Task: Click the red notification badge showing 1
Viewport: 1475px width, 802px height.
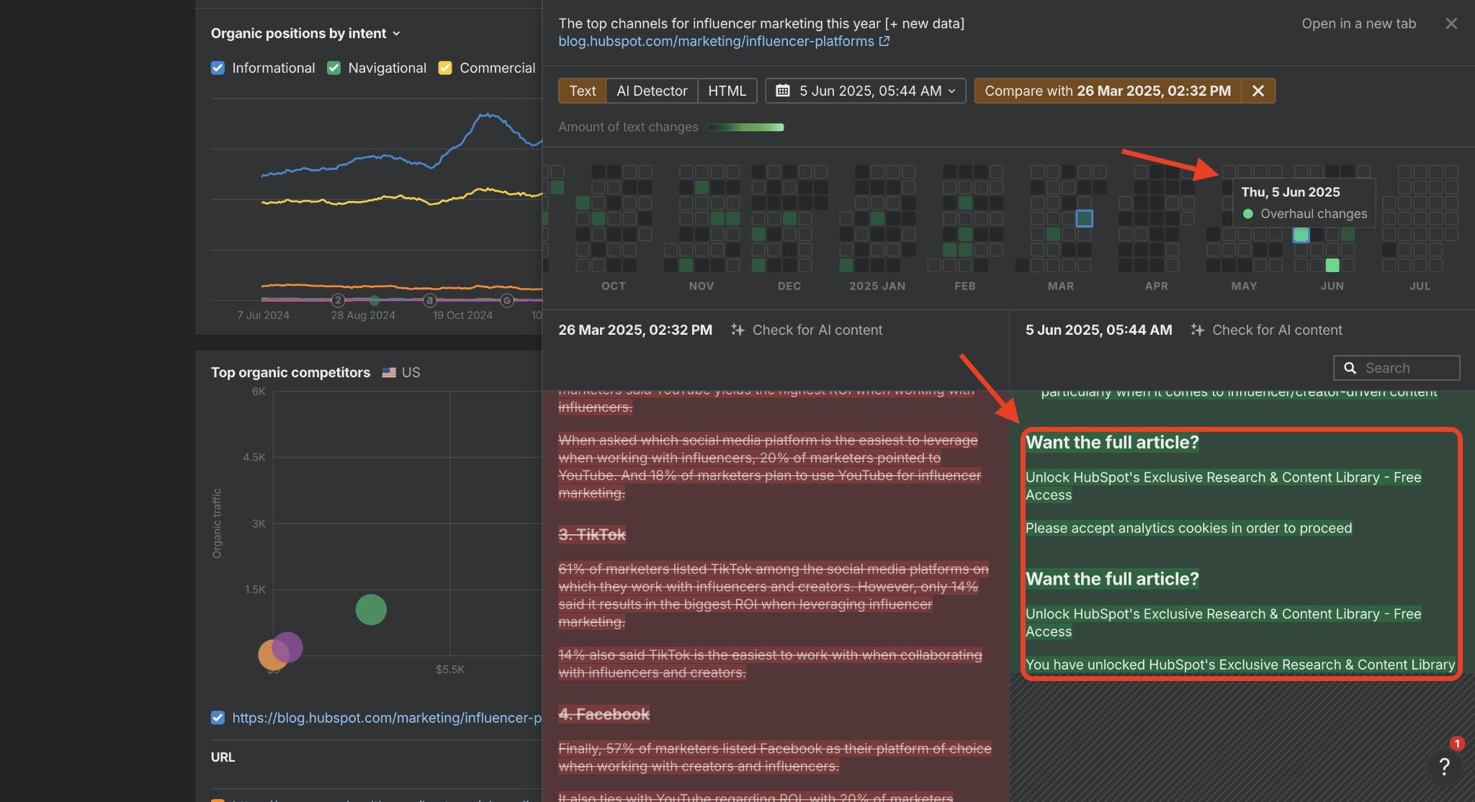Action: tap(1457, 744)
